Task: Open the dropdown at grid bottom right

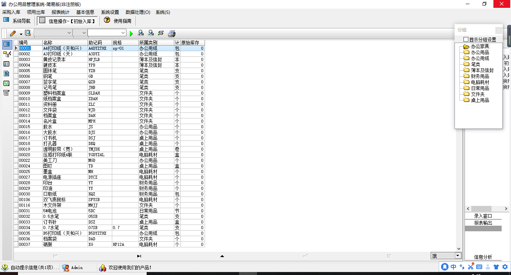Action: click(x=458, y=256)
